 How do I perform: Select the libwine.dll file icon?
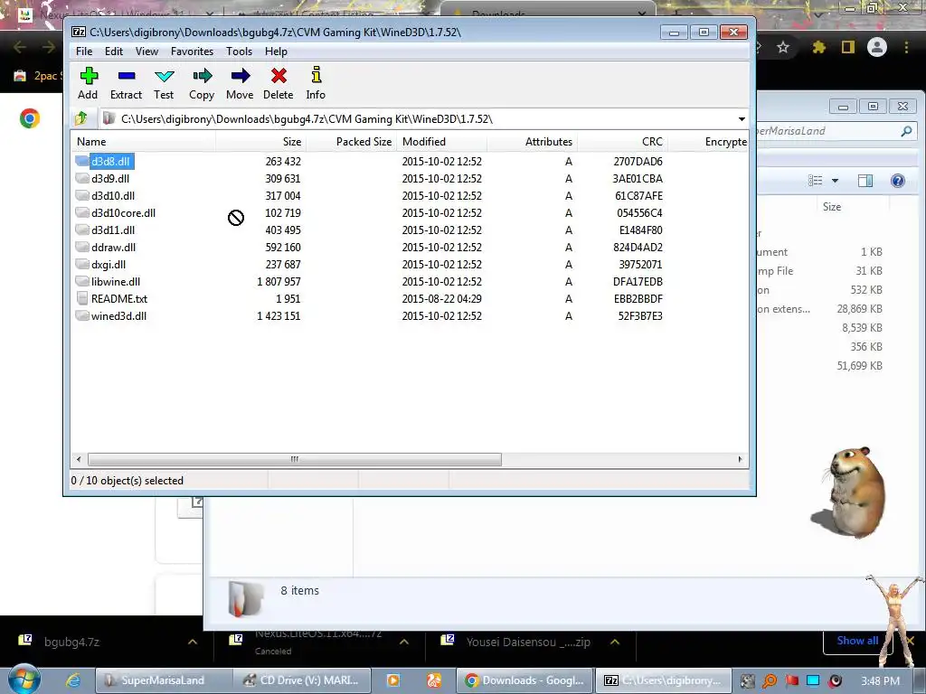tap(82, 282)
